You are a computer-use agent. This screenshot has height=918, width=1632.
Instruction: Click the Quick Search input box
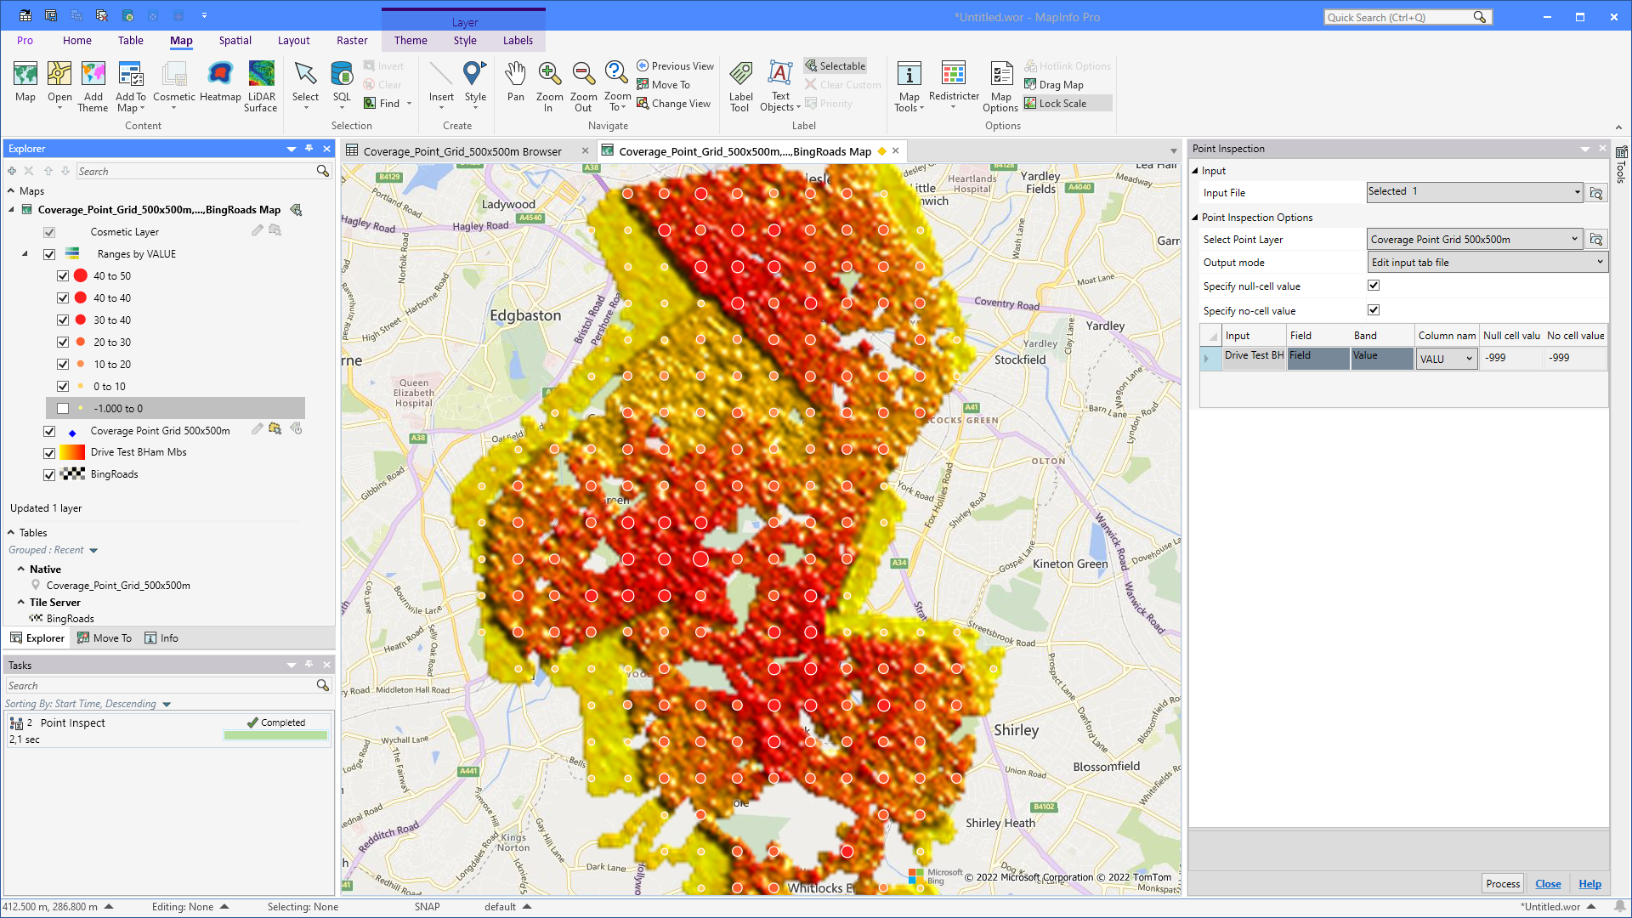tap(1398, 17)
